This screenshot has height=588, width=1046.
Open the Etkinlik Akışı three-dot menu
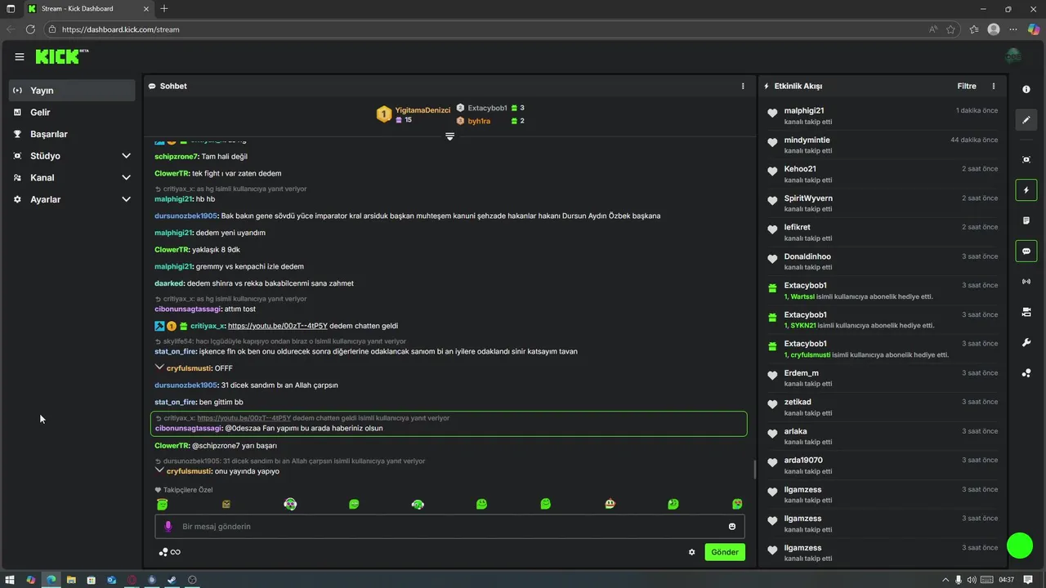click(994, 86)
